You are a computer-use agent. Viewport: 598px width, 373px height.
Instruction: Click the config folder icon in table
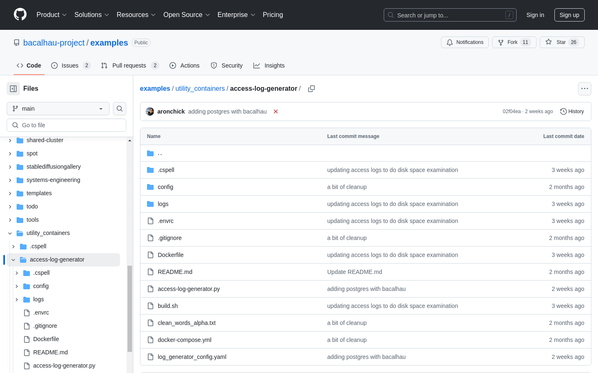pos(150,187)
